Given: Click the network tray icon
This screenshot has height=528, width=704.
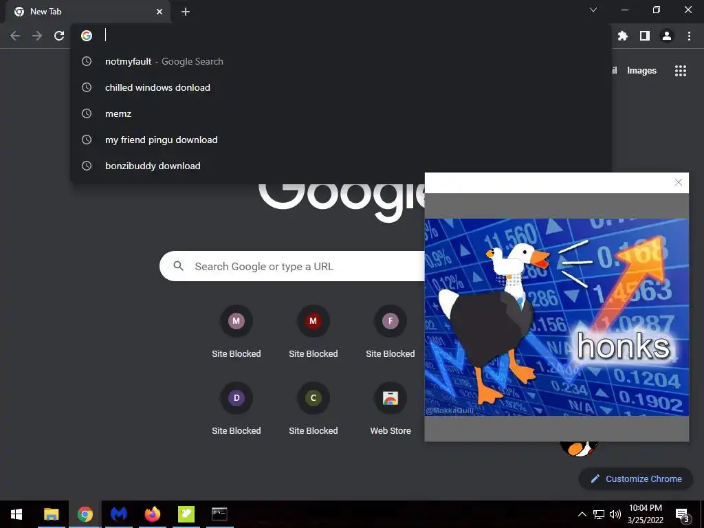Looking at the screenshot, I should 599,514.
